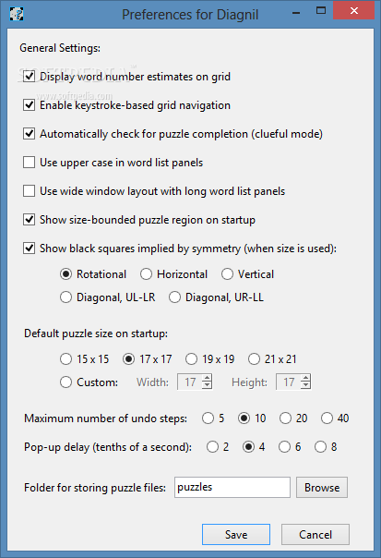Click the Width value field

pyautogui.click(x=190, y=382)
